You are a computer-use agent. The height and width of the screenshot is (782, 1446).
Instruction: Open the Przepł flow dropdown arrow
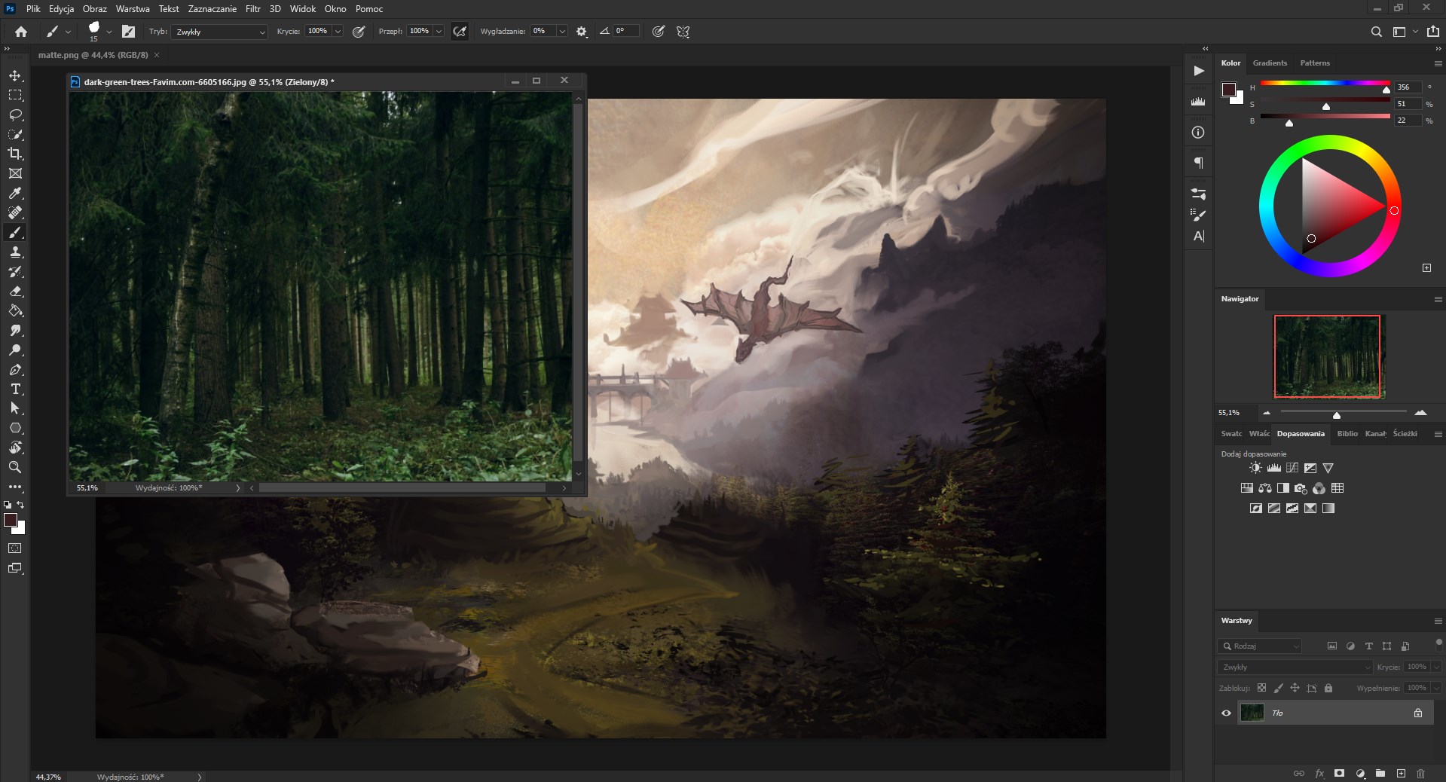pyautogui.click(x=439, y=32)
